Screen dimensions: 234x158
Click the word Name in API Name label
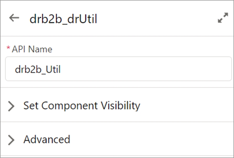pos(42,49)
